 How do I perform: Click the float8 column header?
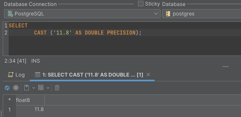point(30,100)
